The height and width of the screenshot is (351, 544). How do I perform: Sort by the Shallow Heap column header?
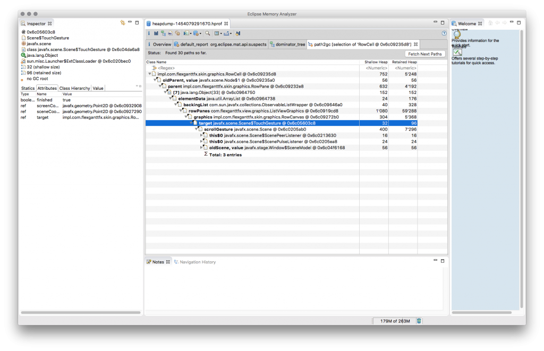point(374,62)
